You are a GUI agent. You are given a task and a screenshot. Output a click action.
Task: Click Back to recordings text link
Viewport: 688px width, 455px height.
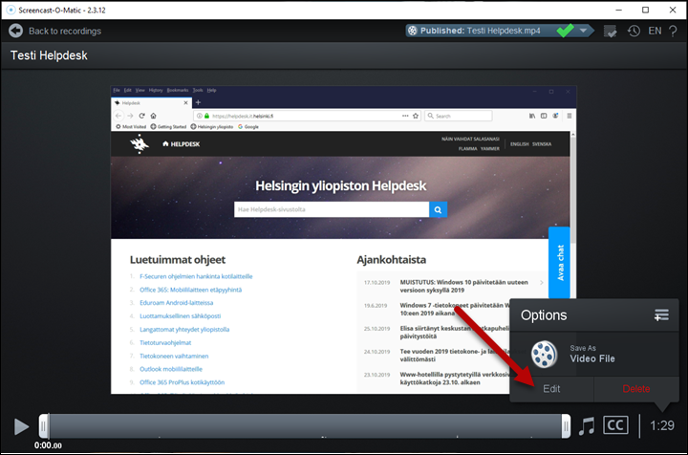pyautogui.click(x=65, y=32)
